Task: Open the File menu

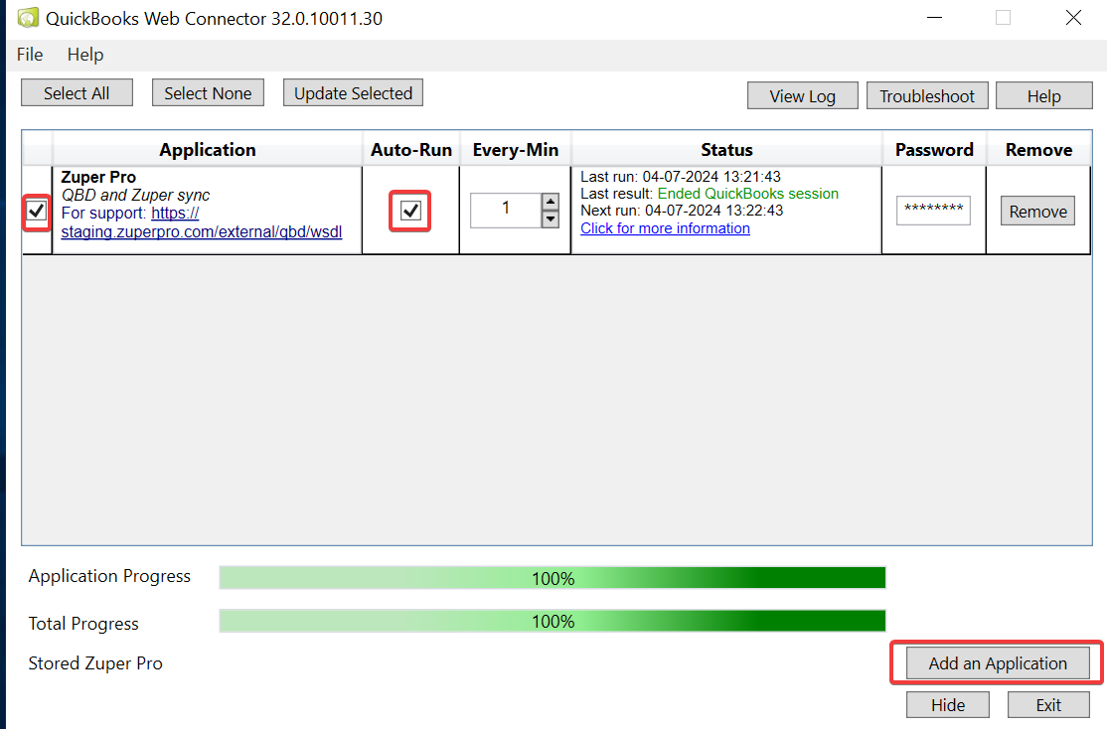Action: click(x=30, y=55)
